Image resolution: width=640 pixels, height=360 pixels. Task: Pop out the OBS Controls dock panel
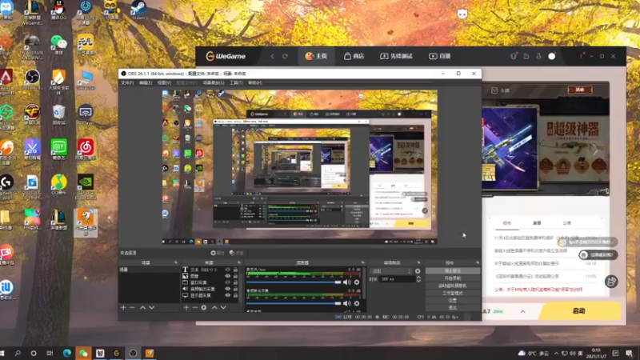(x=478, y=262)
